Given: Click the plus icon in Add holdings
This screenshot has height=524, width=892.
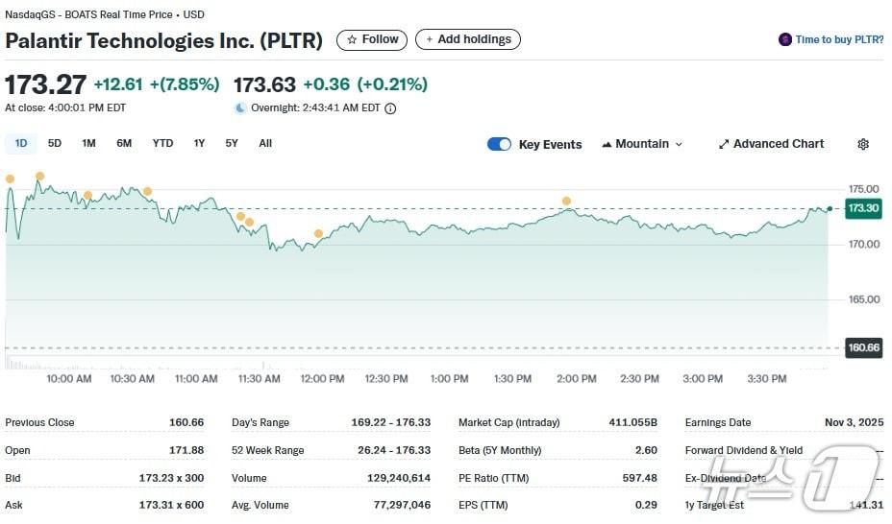Looking at the screenshot, I should click(430, 39).
